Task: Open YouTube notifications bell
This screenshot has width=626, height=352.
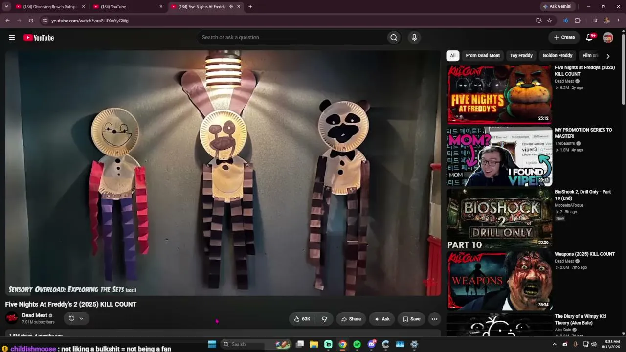Action: tap(590, 38)
